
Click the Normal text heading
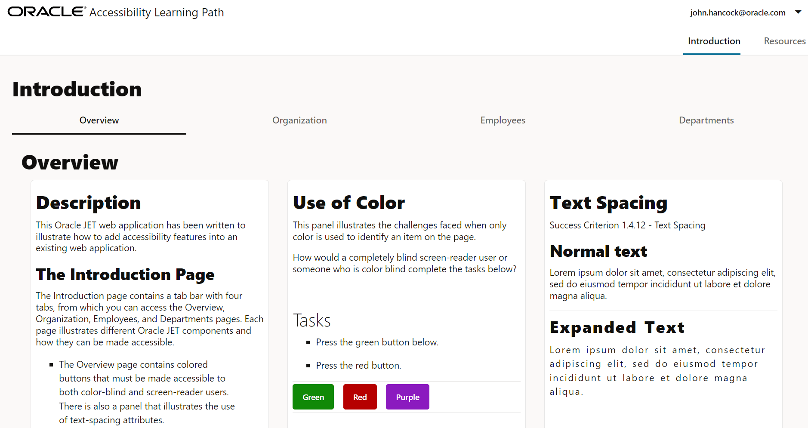(x=598, y=251)
